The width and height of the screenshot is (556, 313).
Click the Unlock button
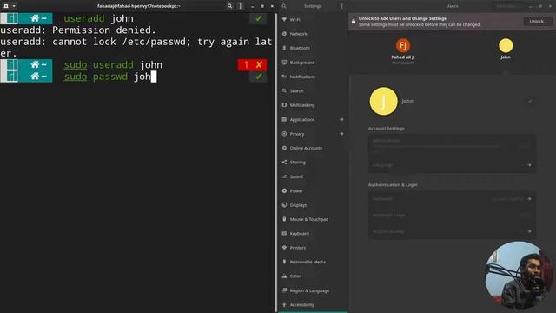click(538, 21)
